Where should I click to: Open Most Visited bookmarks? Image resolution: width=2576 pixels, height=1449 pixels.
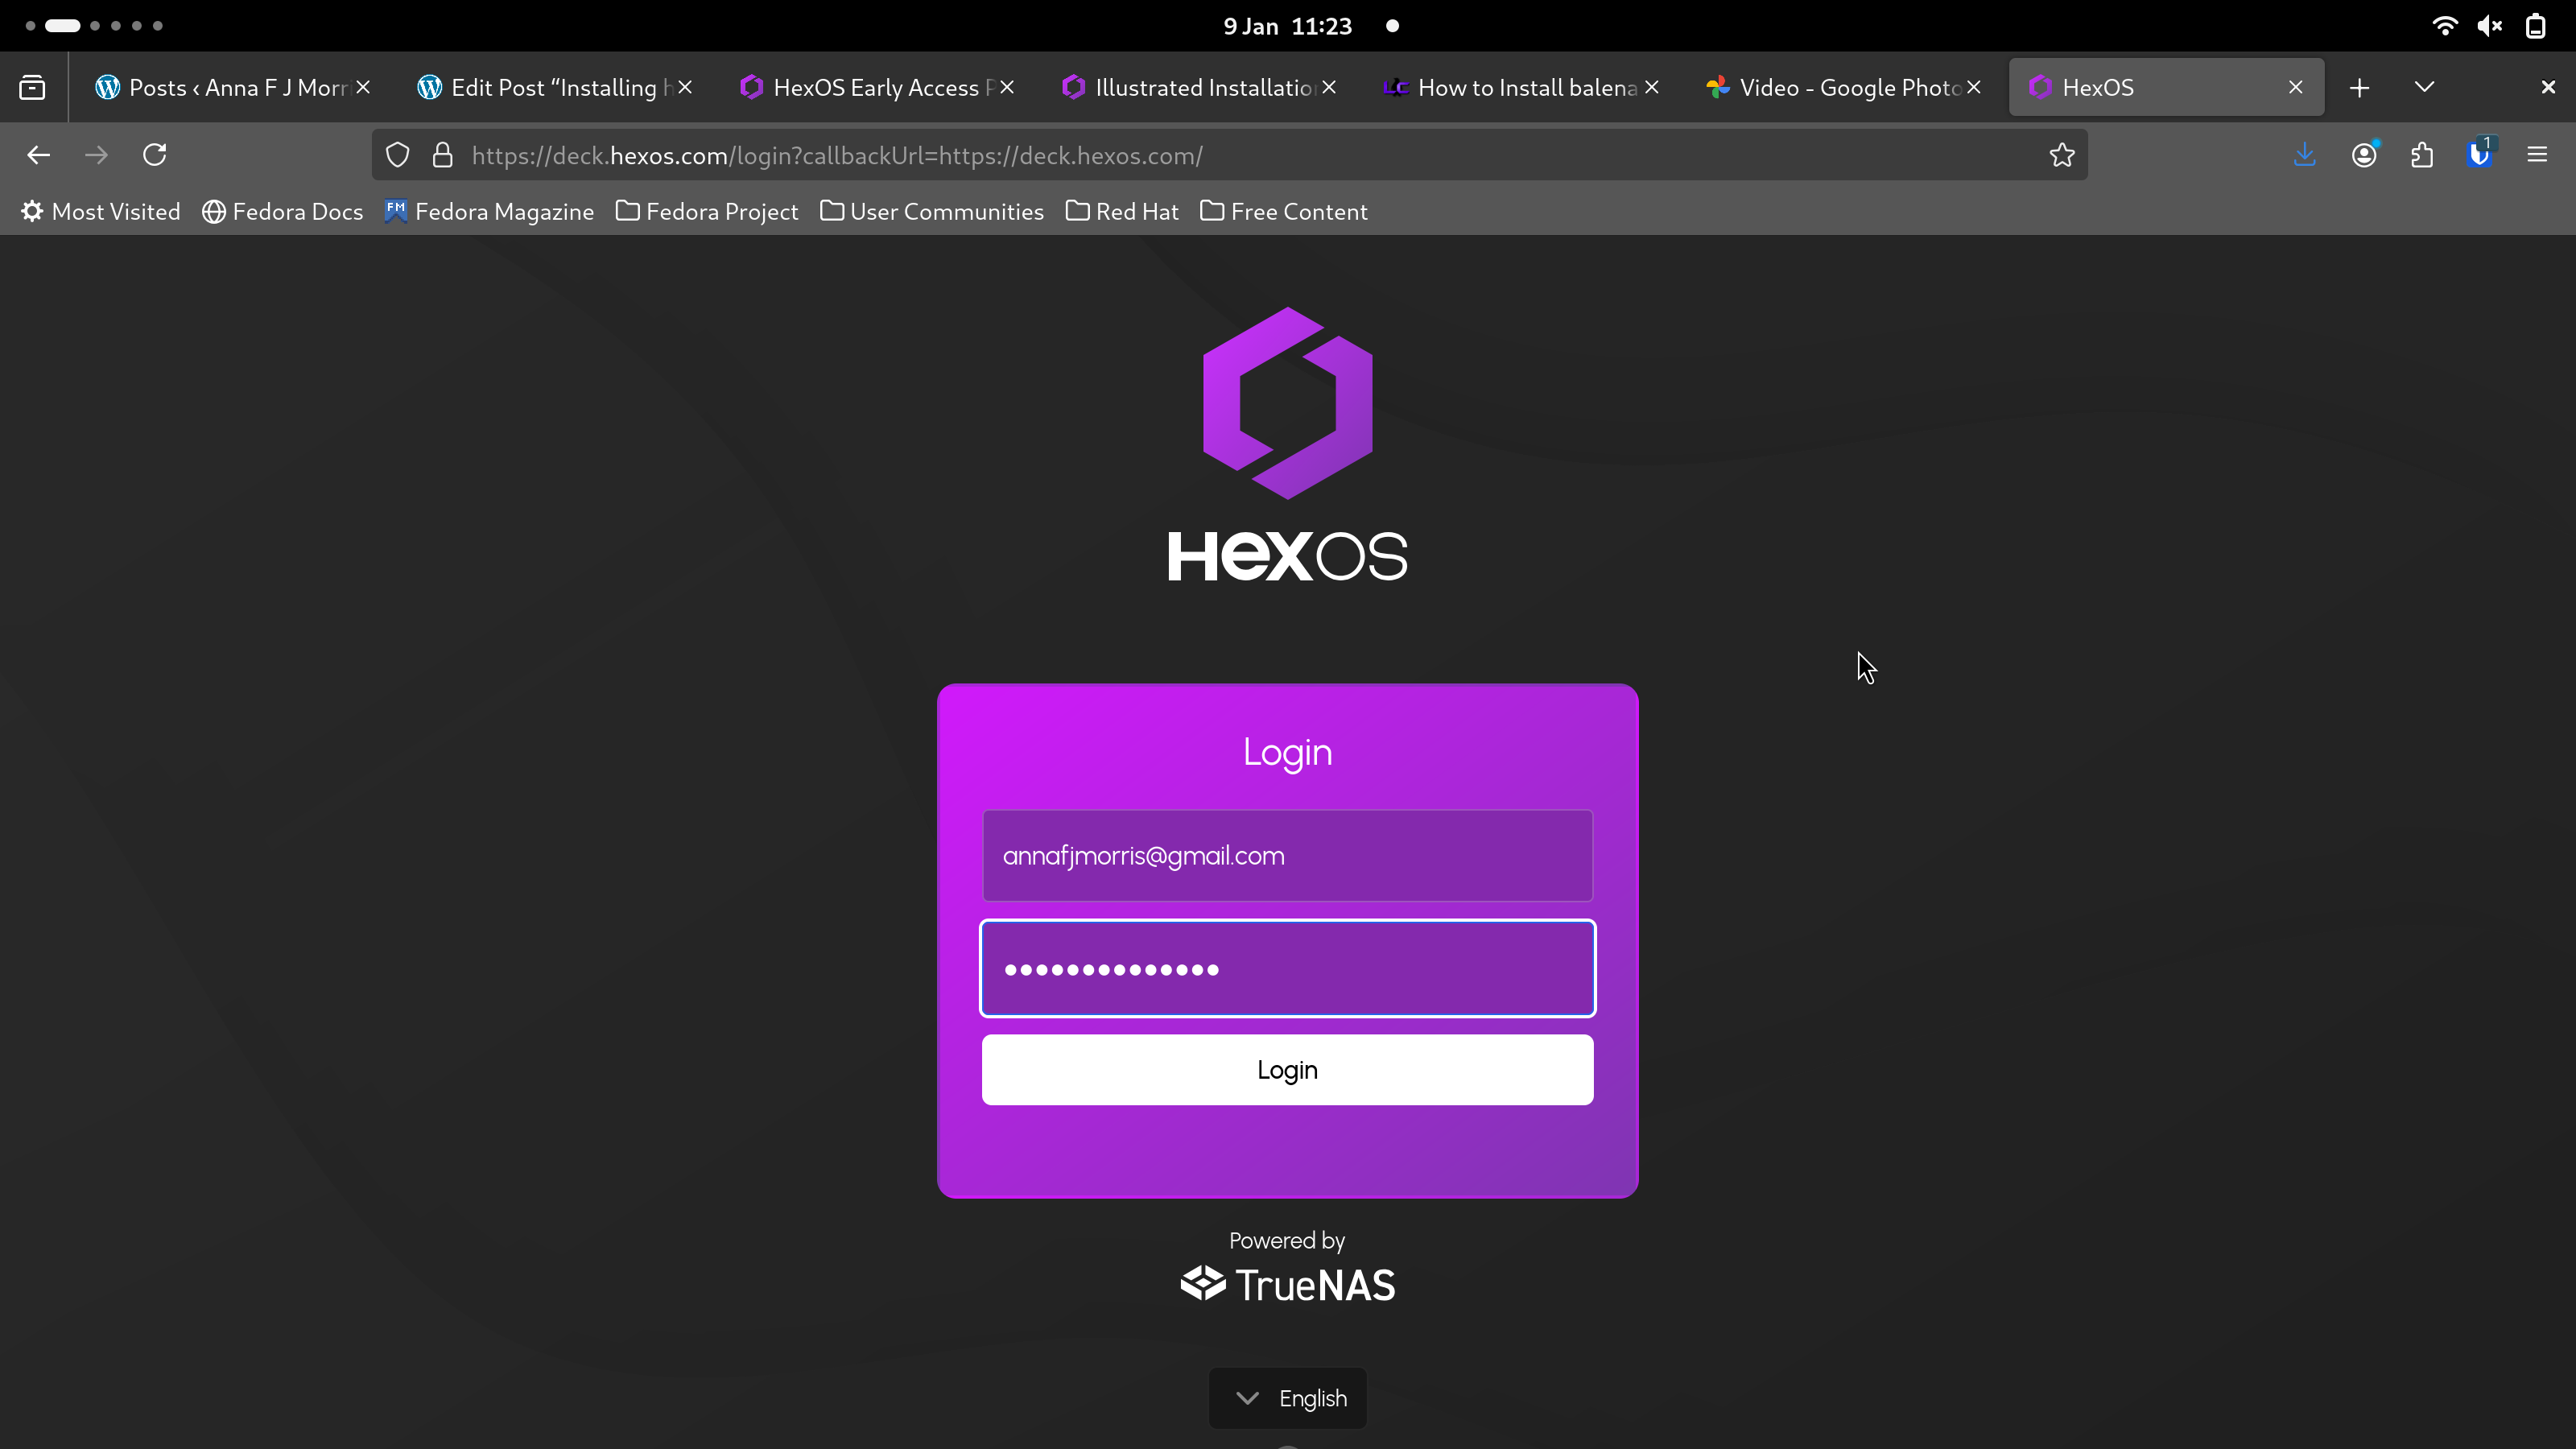point(101,212)
